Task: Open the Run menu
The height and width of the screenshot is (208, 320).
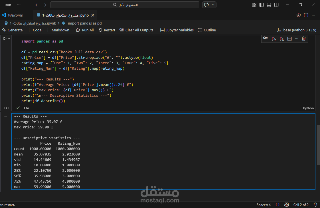Action: coord(8,5)
